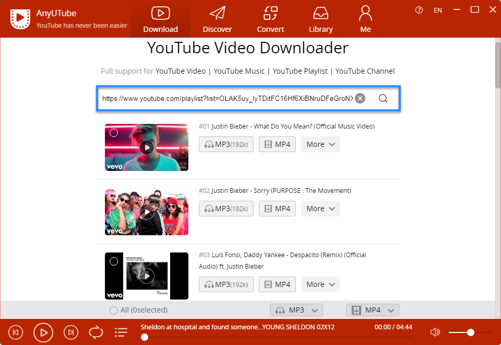Click the red search magnifier icon
This screenshot has height=345, width=501.
383,98
